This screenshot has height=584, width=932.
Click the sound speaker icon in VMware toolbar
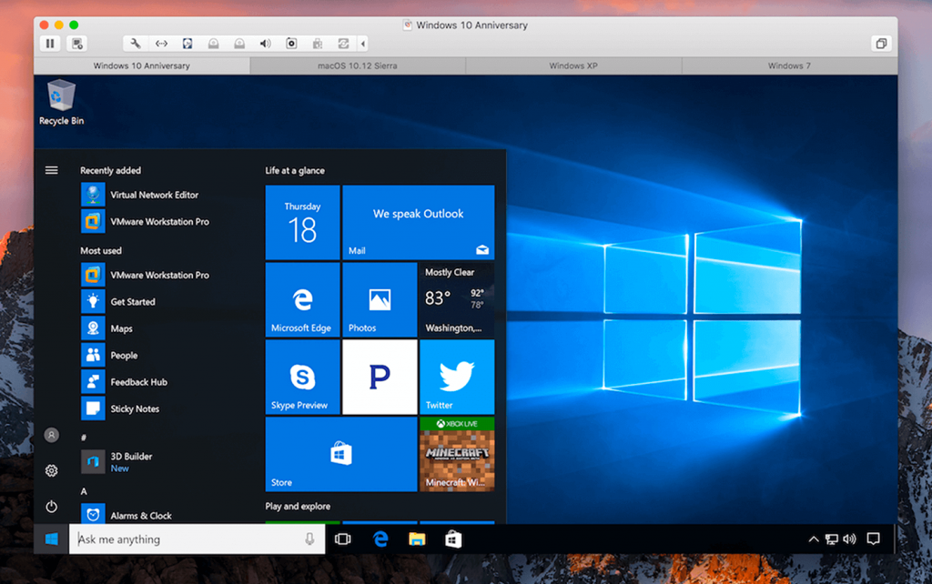[x=265, y=44]
